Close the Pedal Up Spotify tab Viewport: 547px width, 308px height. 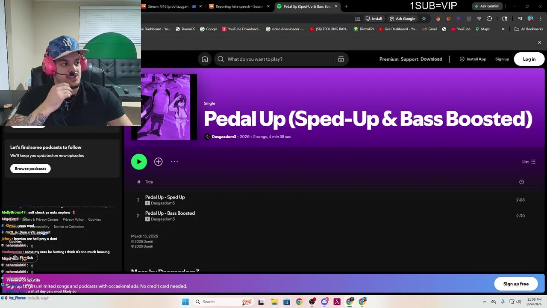[336, 6]
